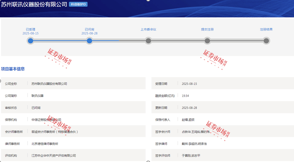Click appraisal firm 江苏中企华中天资产评估有限公司
Screen dimensions: 294x162
pos(53,156)
